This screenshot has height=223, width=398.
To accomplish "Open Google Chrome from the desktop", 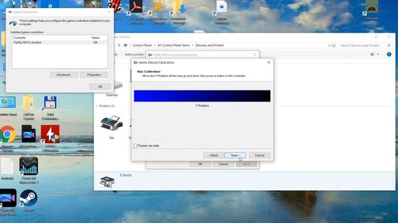I will pos(8,134).
